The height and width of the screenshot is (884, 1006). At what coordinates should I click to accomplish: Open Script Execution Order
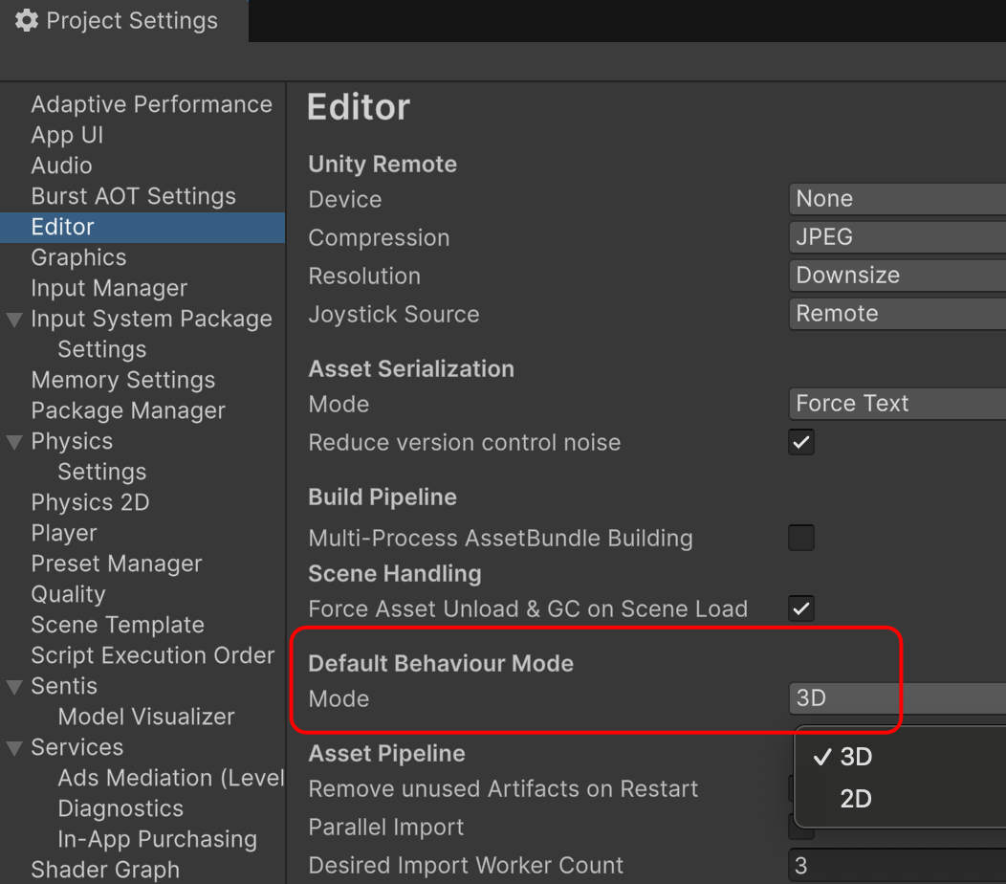(x=153, y=655)
